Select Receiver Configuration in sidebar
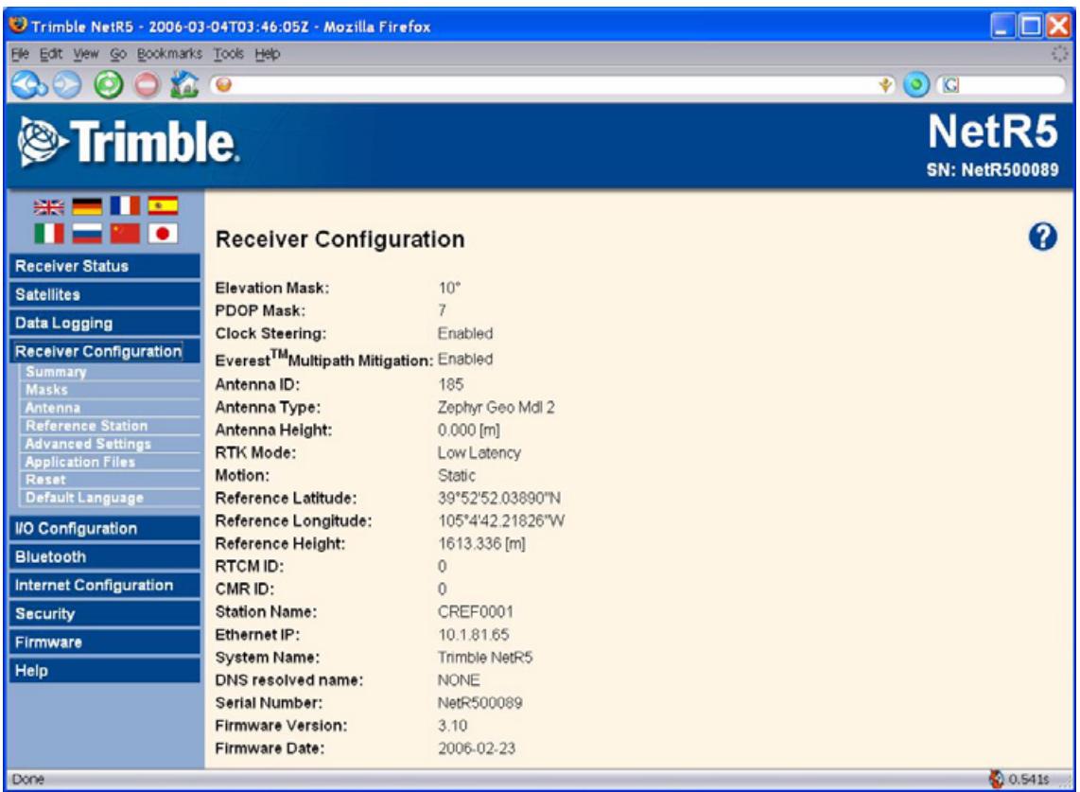1080x792 pixels. pyautogui.click(x=105, y=351)
